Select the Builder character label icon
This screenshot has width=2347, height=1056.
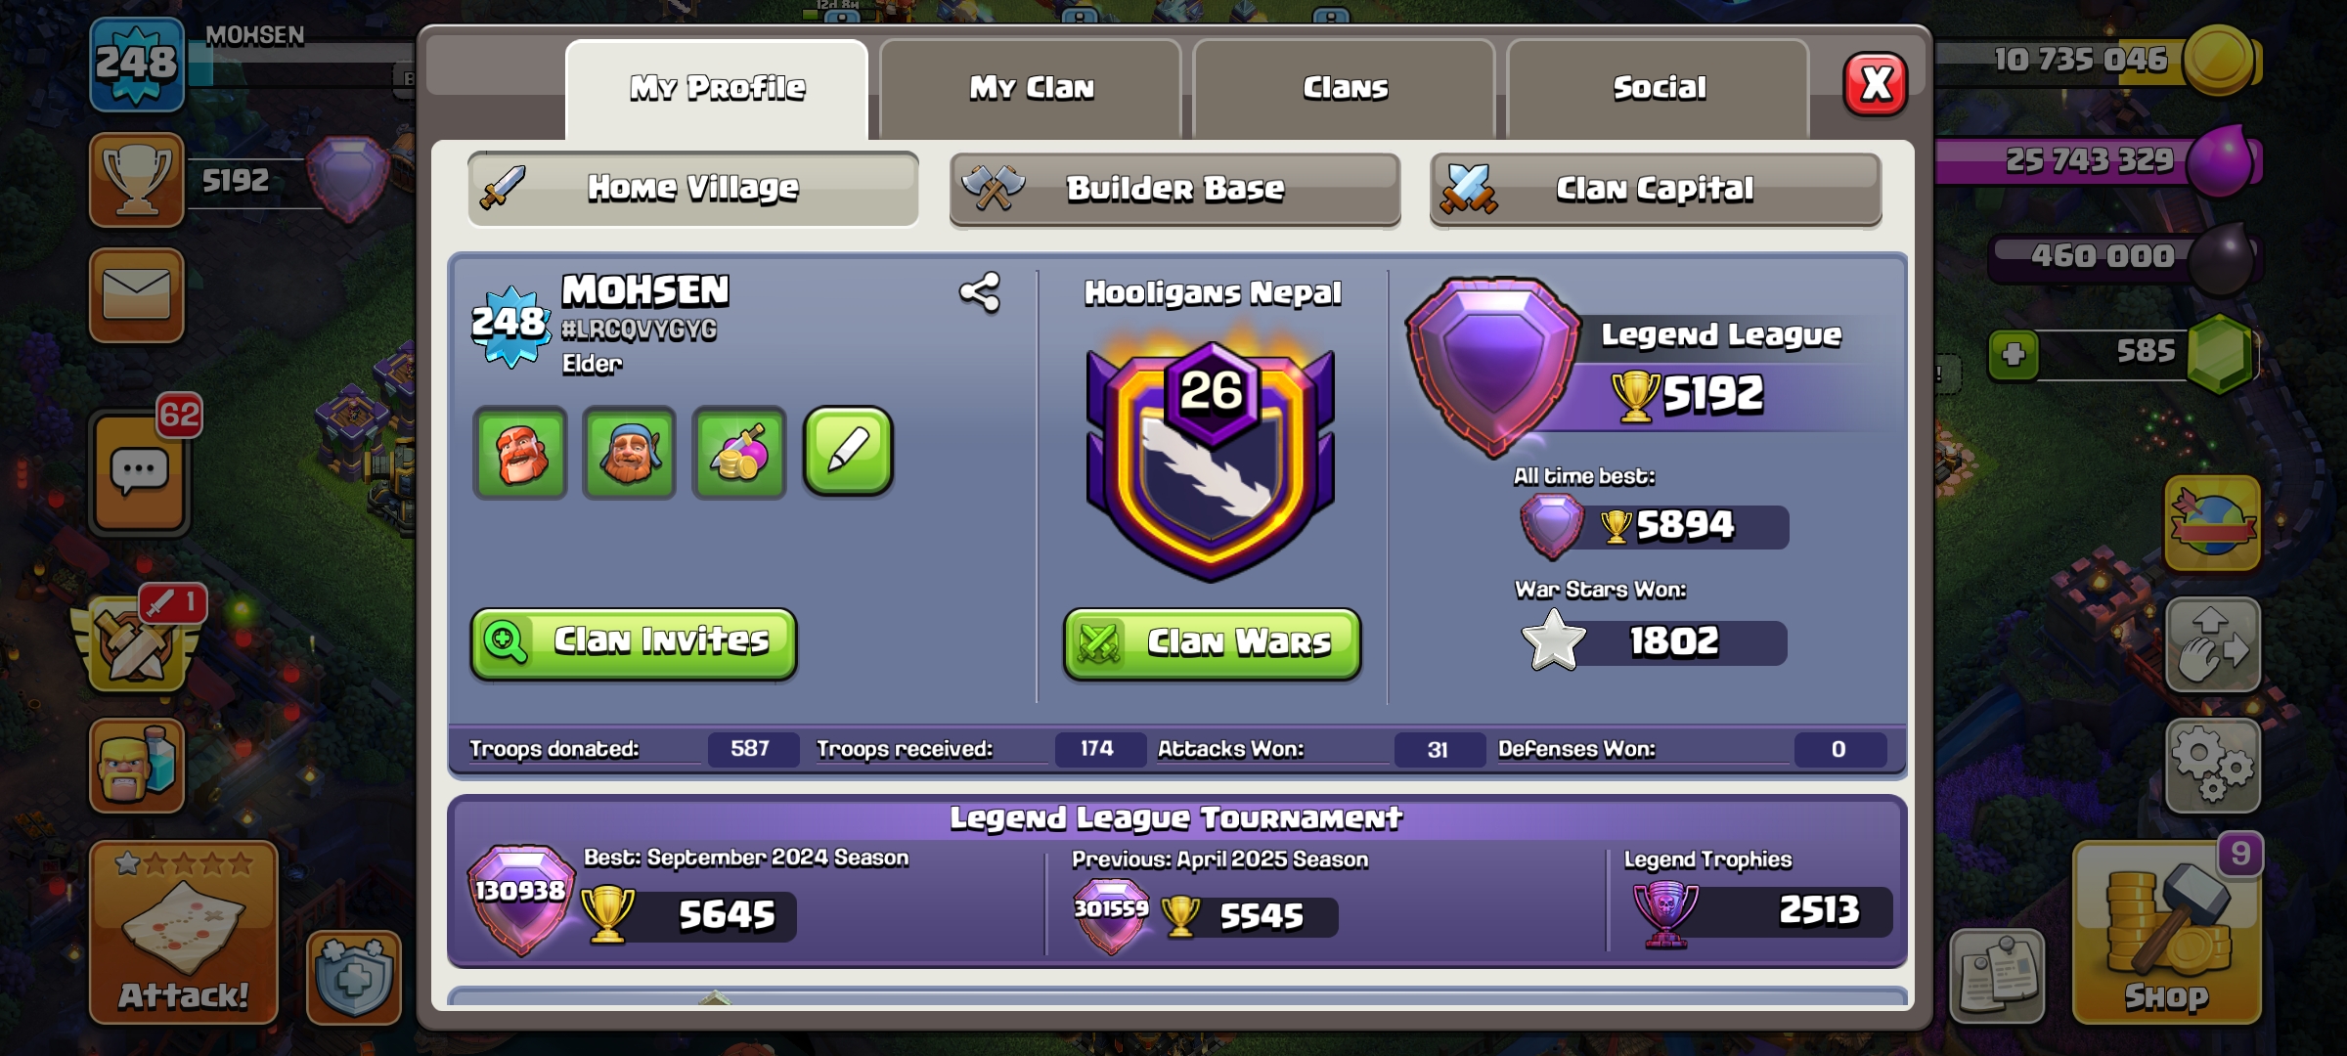[630, 453]
